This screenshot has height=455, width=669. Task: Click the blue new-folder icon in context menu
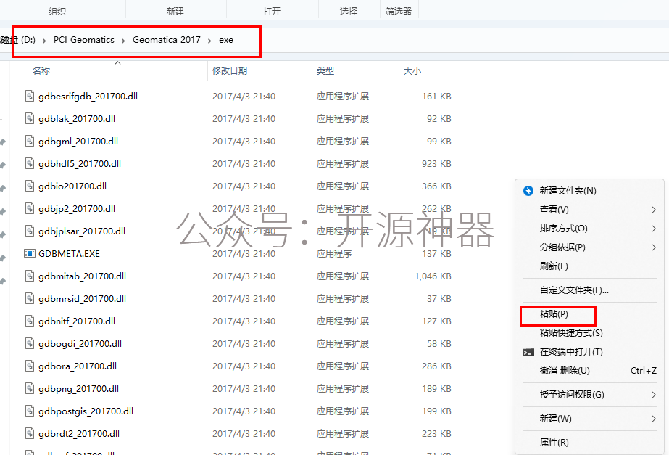coord(528,191)
